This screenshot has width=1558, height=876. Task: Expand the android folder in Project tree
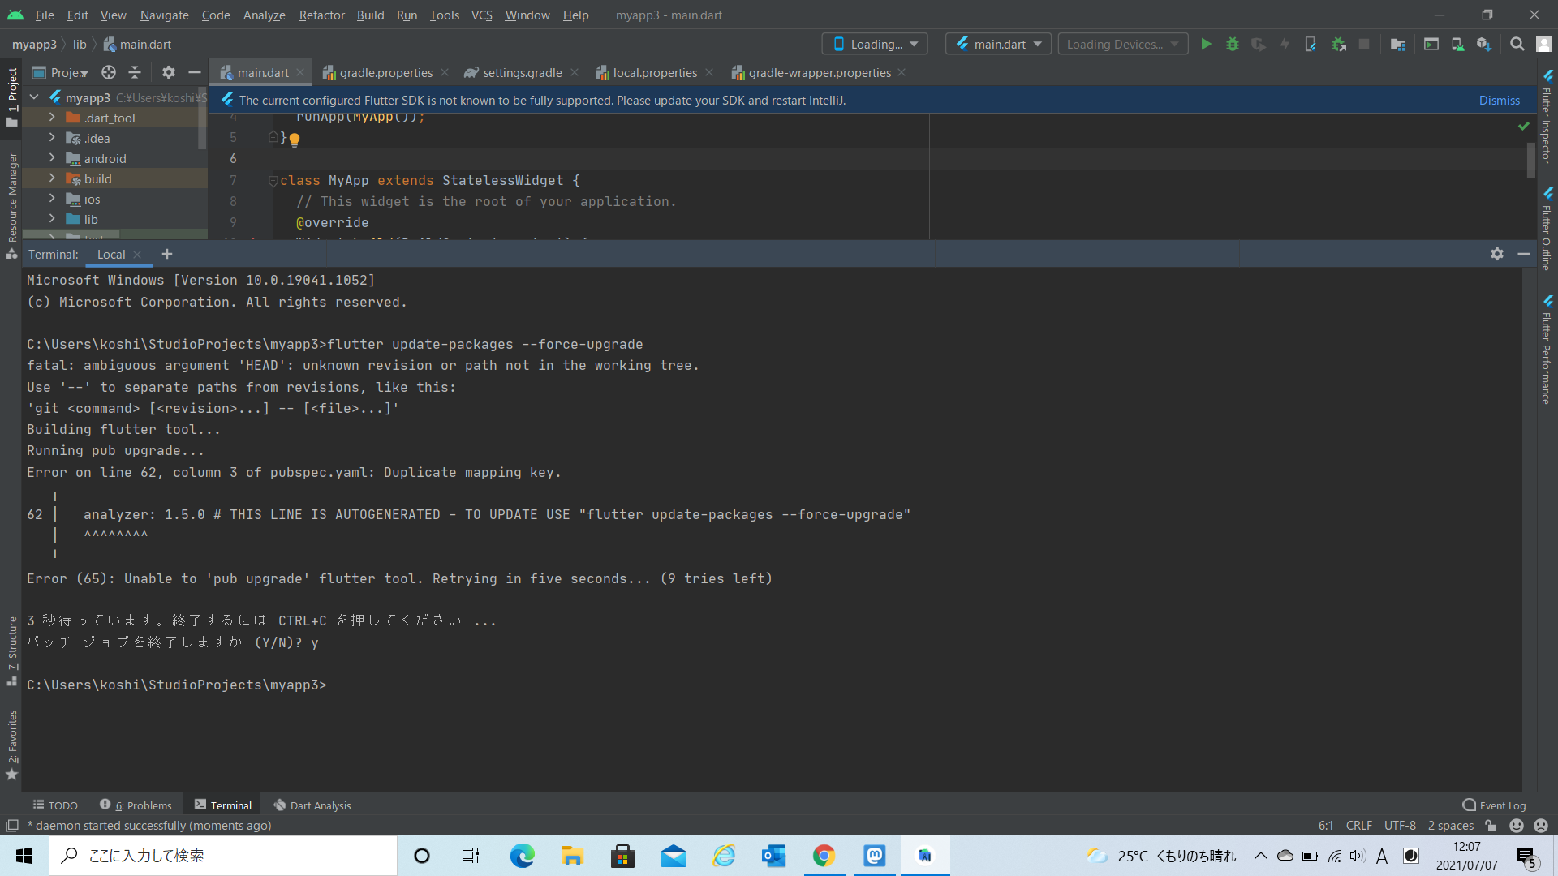coord(51,158)
